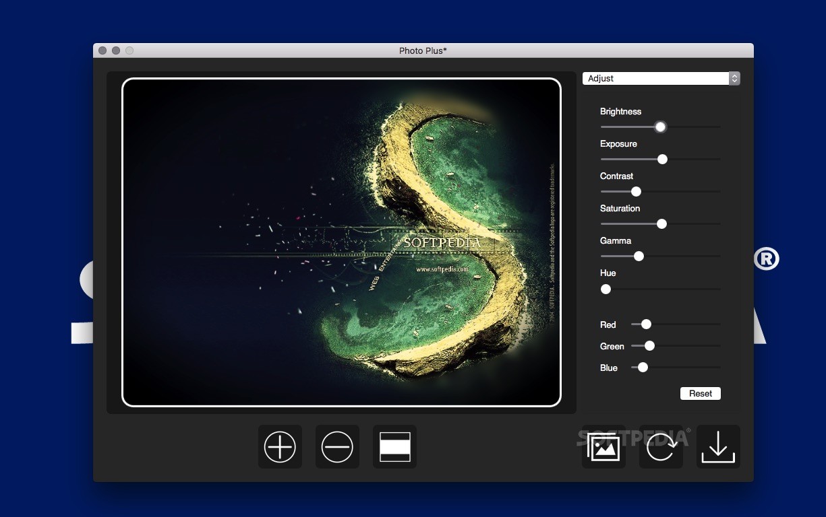
Task: Select the zoom in tool
Action: tap(280, 446)
